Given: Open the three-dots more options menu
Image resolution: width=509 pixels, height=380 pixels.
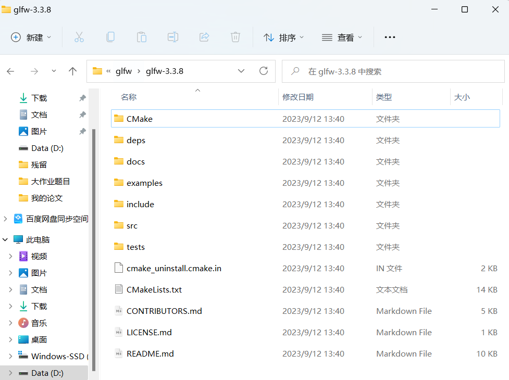Looking at the screenshot, I should (x=390, y=37).
